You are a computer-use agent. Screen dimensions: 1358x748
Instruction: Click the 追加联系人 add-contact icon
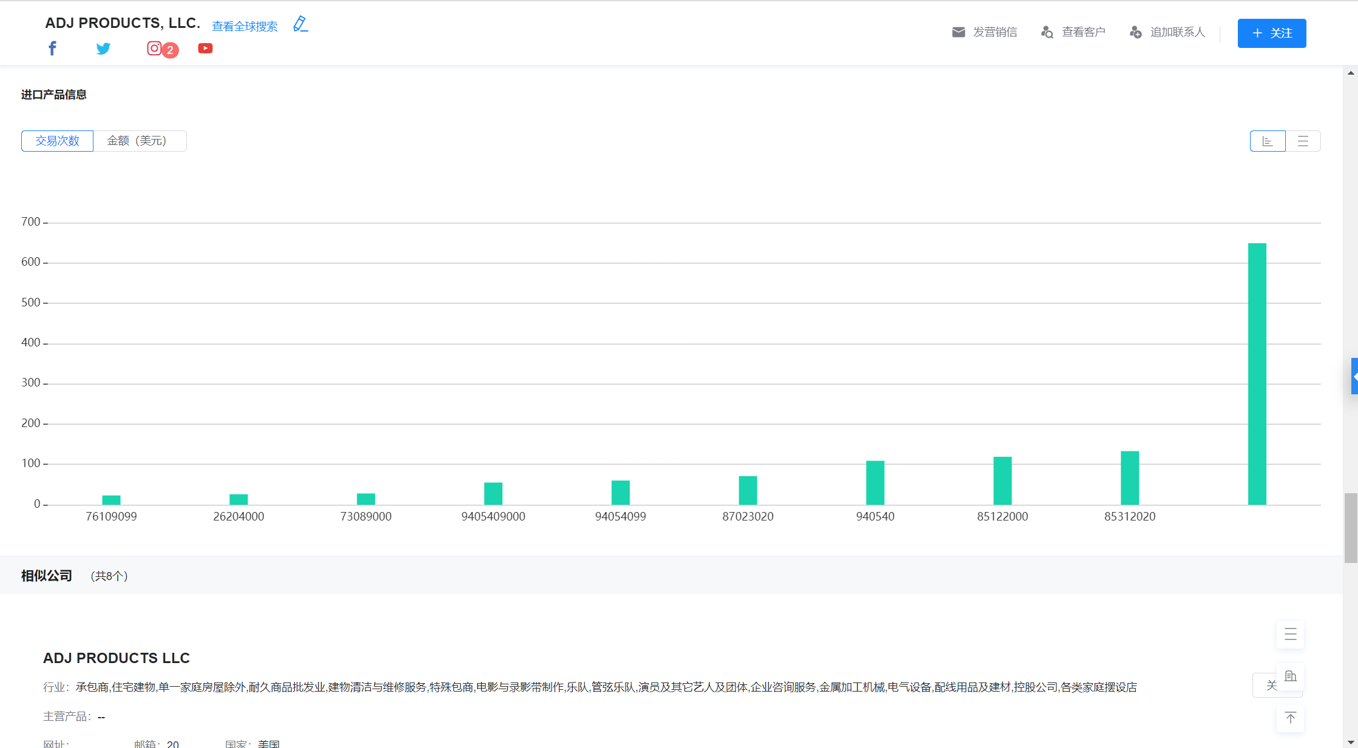tap(1135, 32)
